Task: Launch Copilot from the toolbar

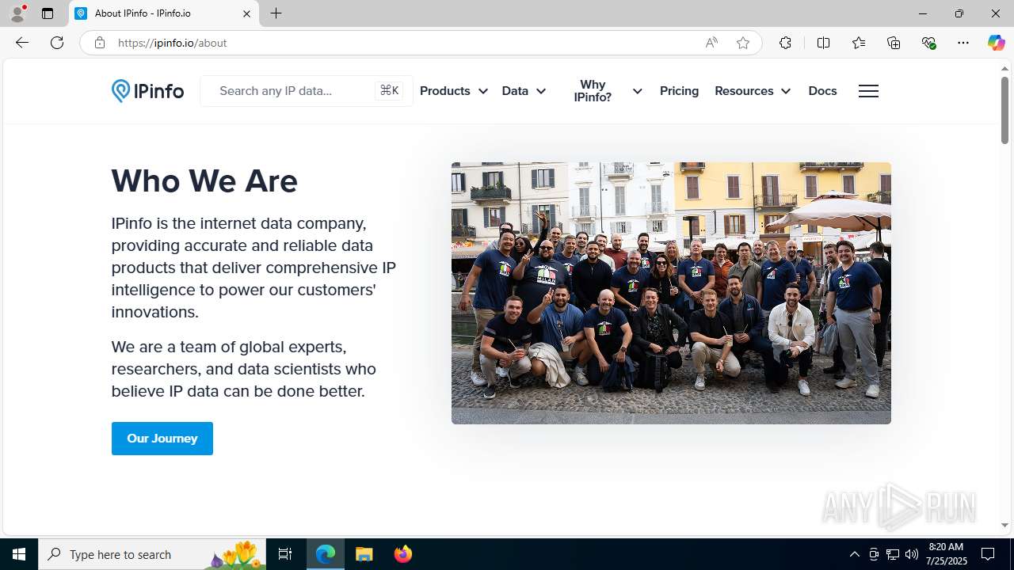Action: click(996, 43)
